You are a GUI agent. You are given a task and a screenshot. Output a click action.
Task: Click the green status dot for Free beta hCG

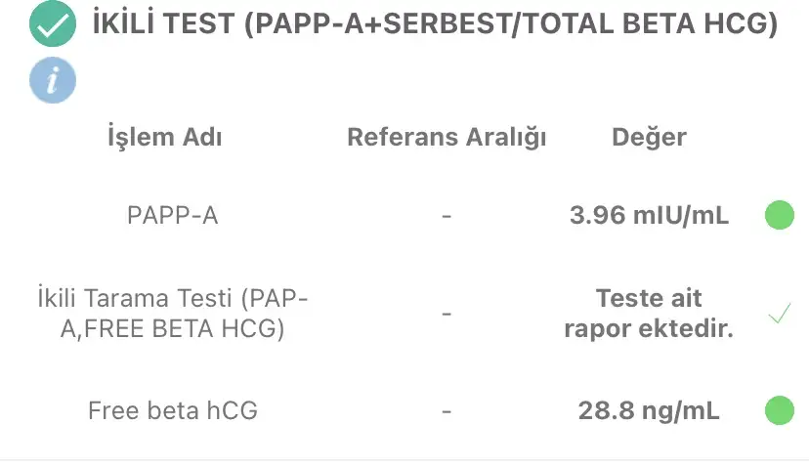pos(779,410)
